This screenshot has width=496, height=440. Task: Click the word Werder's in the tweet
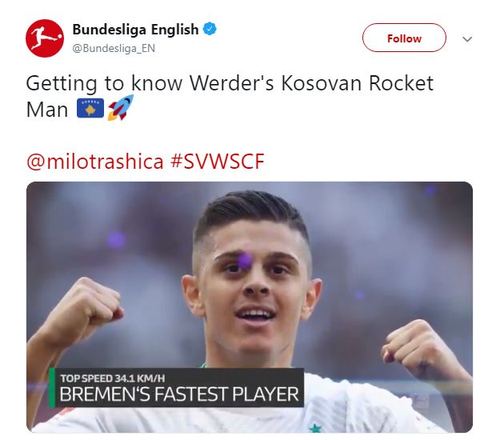point(231,83)
